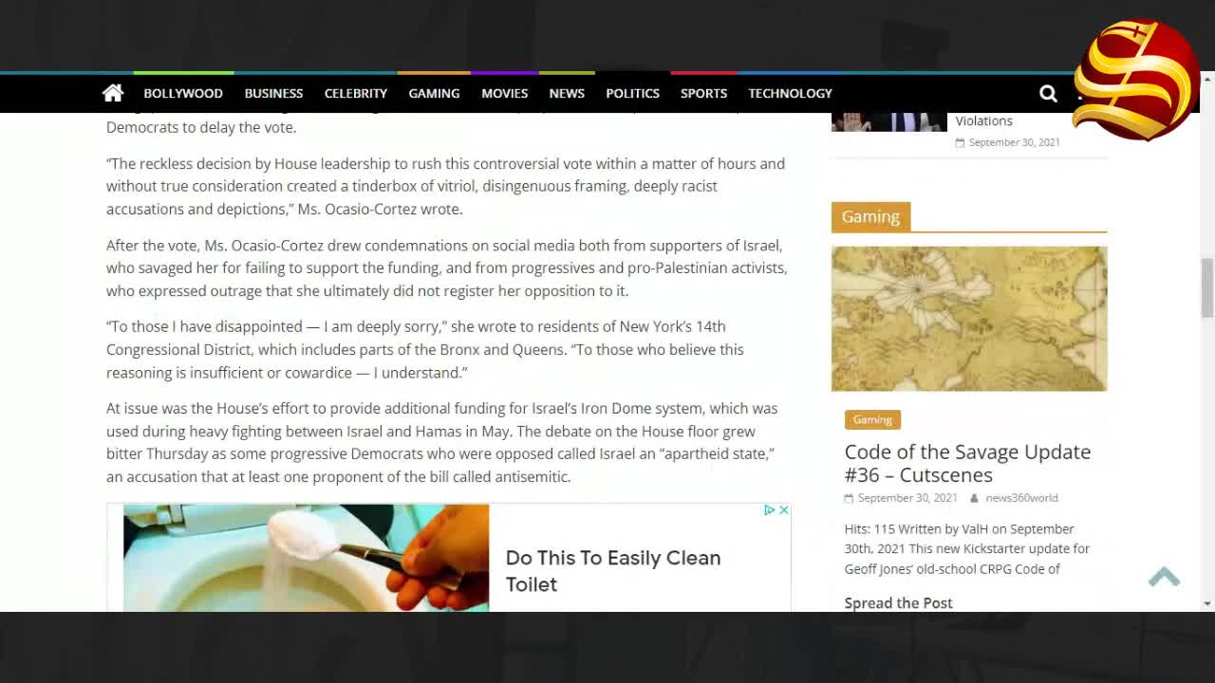
Task: Open the Bollywood menu section
Action: (183, 93)
